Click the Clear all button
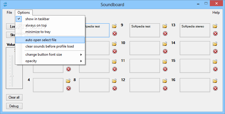The width and height of the screenshot is (225, 114). 14,97
